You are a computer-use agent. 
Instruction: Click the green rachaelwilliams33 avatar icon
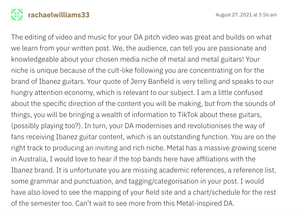[17, 15]
